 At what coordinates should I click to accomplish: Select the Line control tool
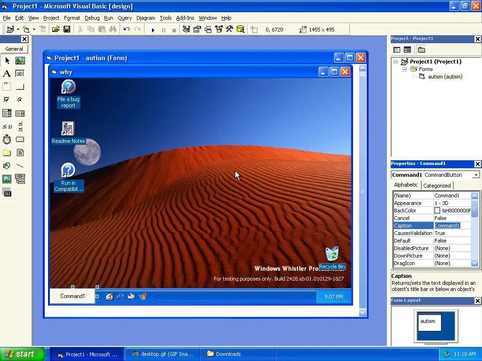click(x=20, y=166)
